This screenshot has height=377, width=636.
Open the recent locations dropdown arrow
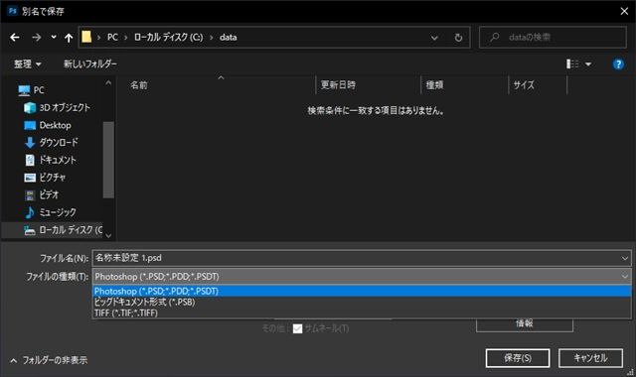coord(54,38)
